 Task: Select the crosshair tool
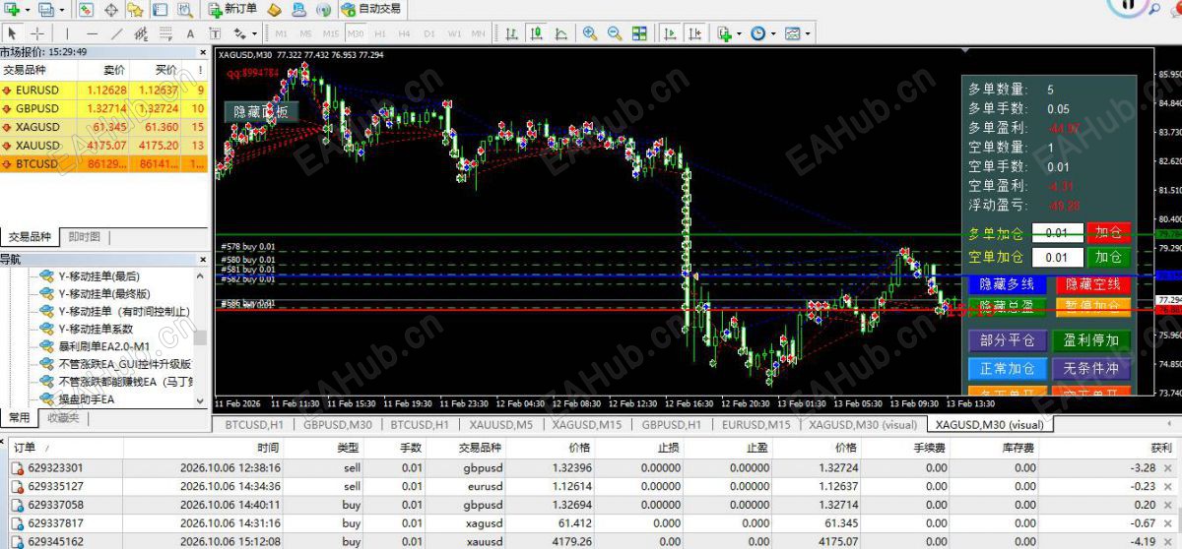point(37,33)
